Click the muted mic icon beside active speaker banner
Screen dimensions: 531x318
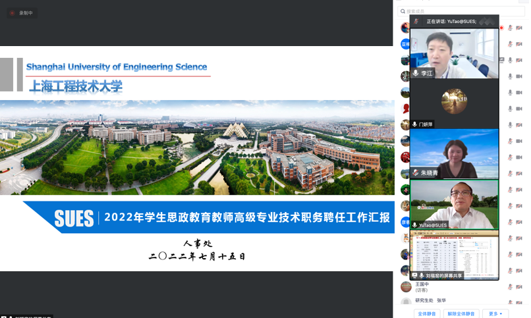coord(416,21)
